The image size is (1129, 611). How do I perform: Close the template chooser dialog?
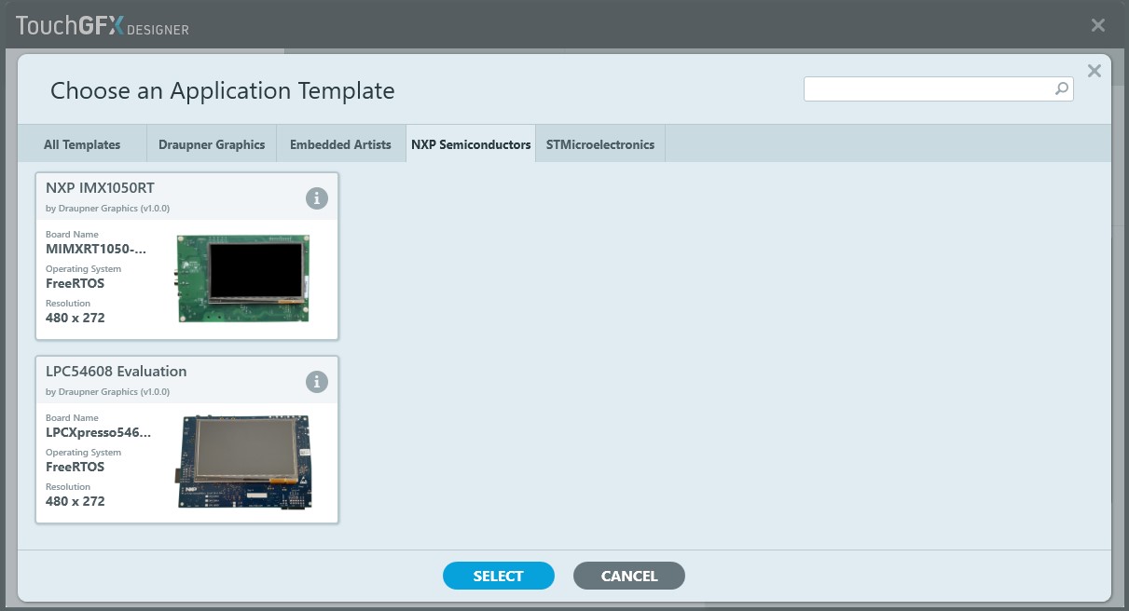pos(1095,71)
